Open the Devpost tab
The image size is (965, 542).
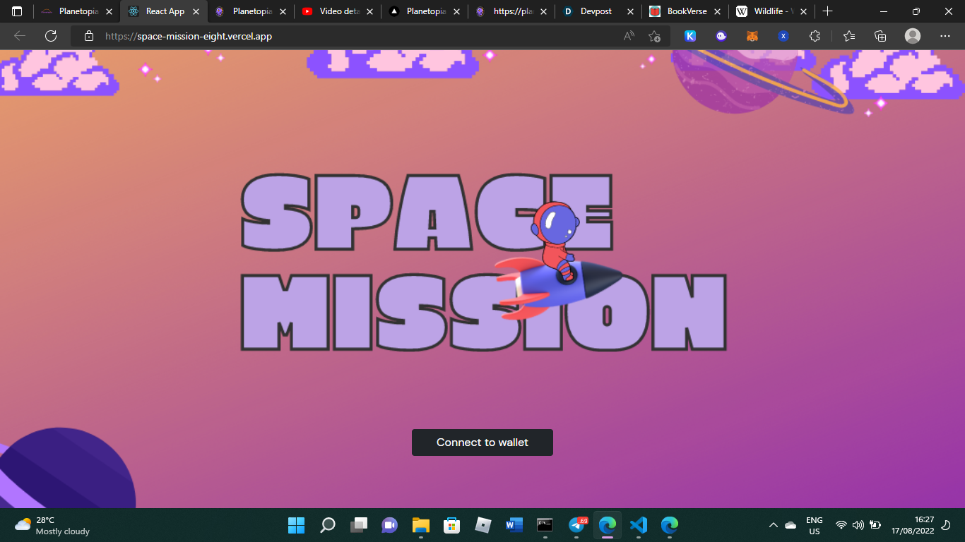(599, 11)
